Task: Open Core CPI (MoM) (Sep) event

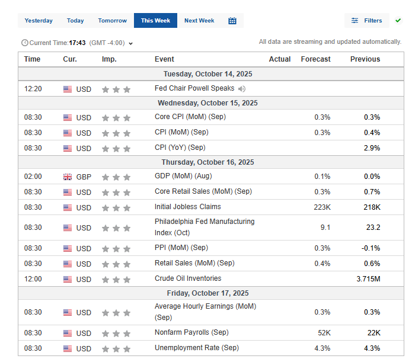Action: [190, 117]
